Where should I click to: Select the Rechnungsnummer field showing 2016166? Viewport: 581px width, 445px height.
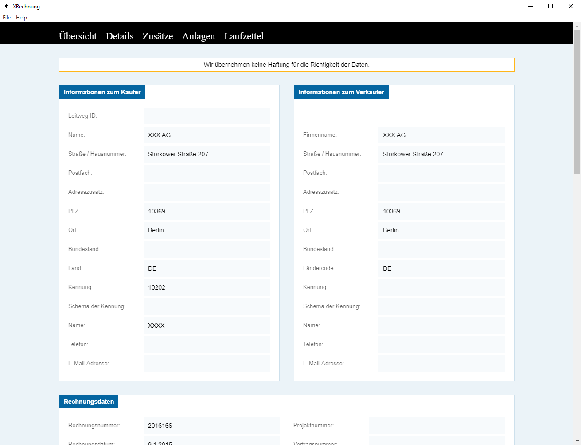pos(211,425)
